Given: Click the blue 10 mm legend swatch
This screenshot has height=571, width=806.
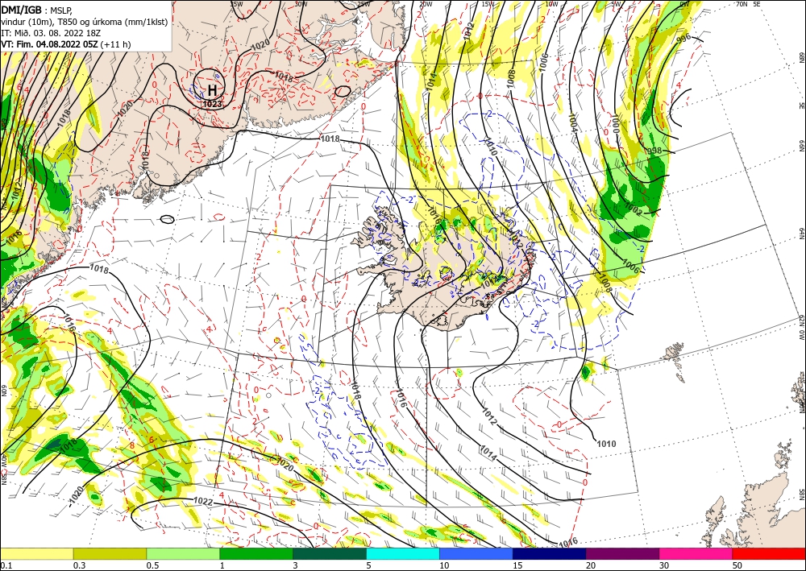Looking at the screenshot, I should point(476,553).
